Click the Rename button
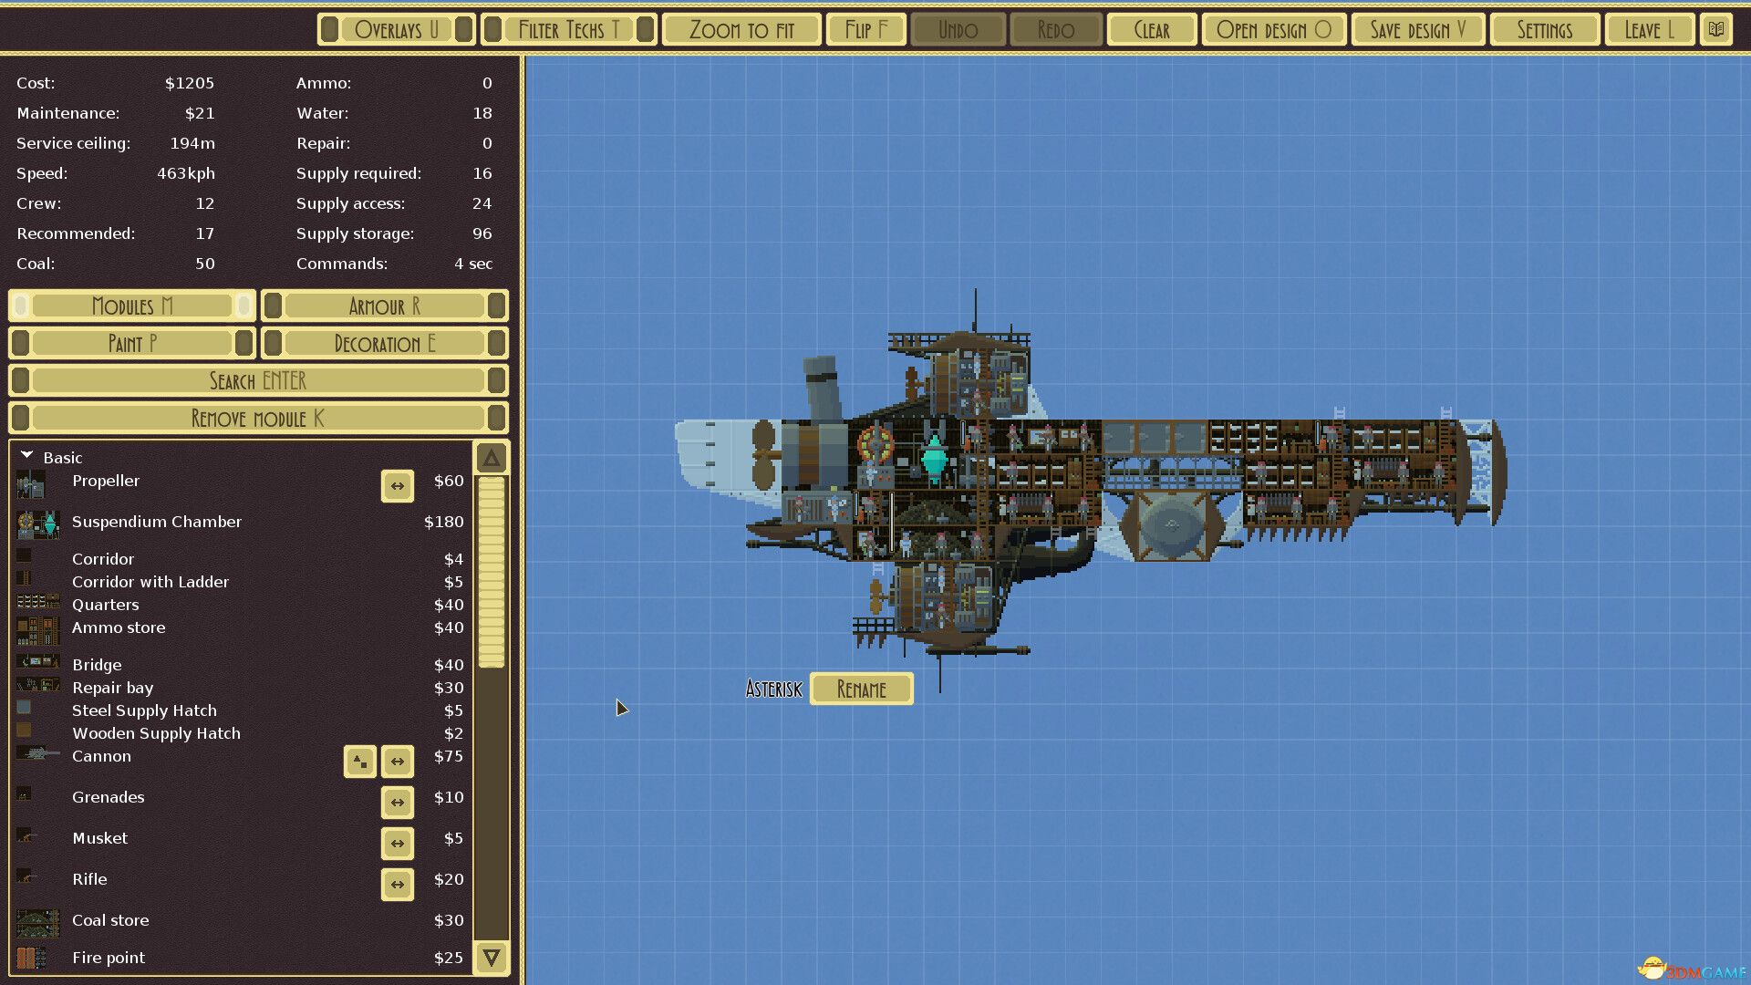 [862, 688]
